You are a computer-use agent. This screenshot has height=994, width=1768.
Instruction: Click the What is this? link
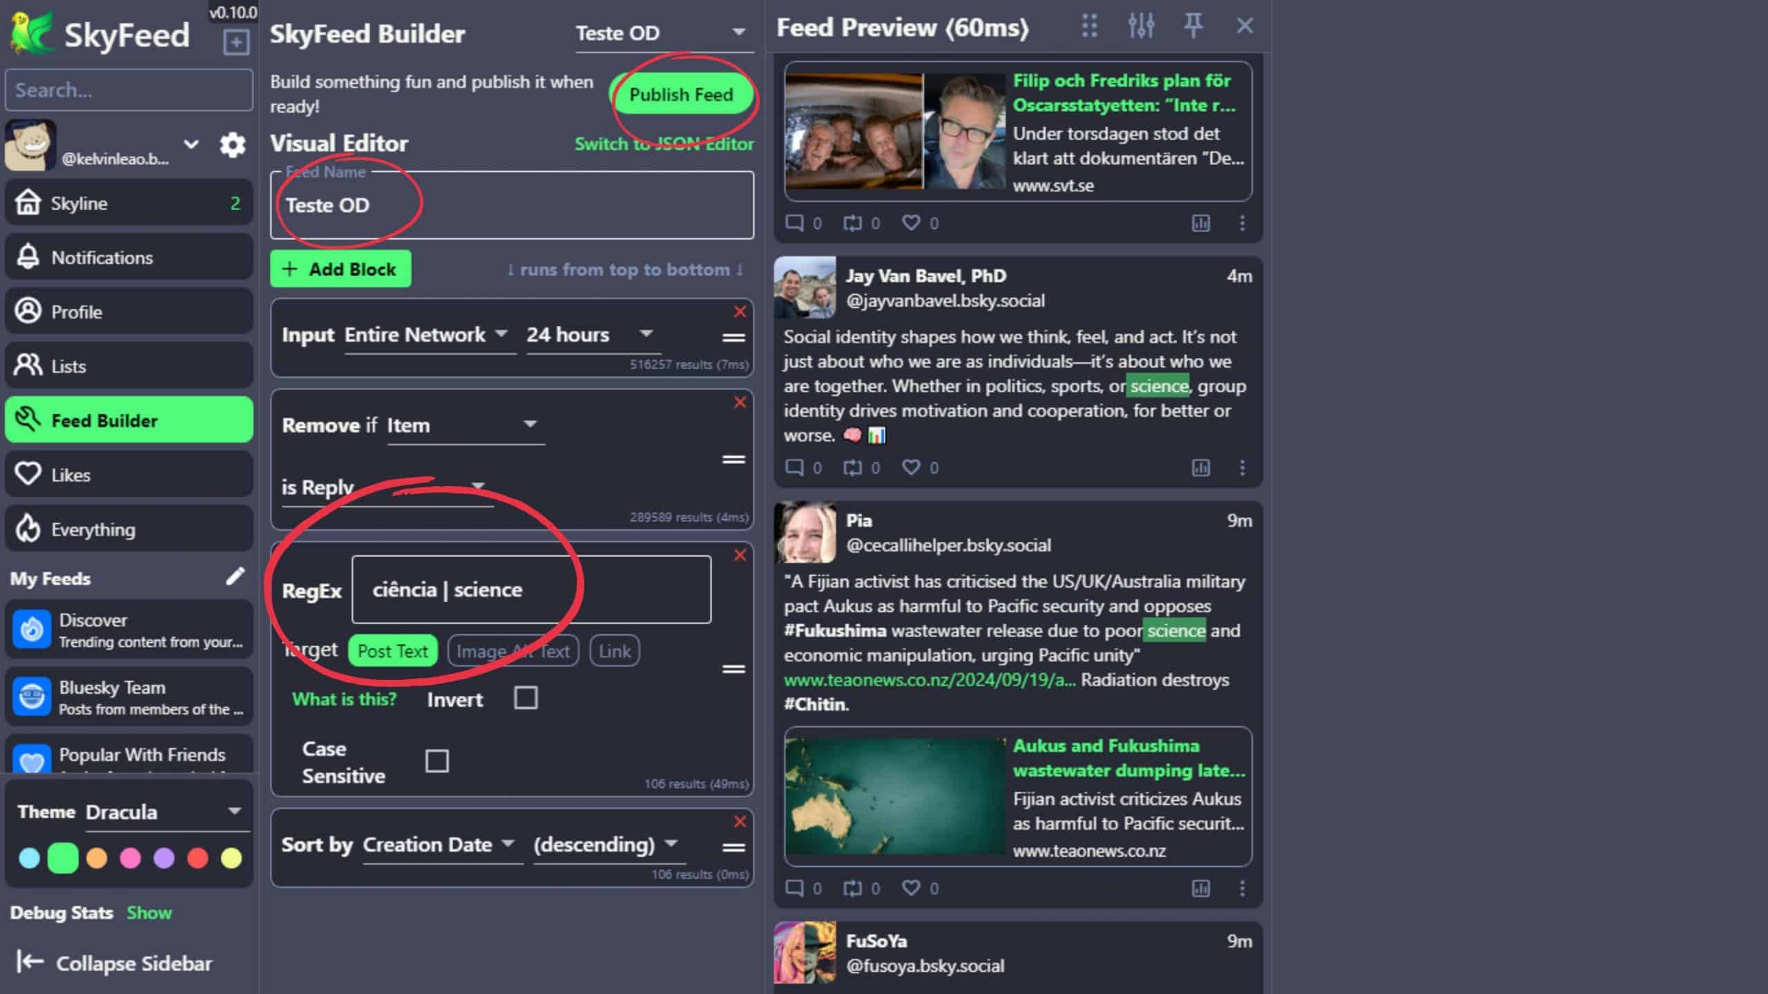pos(344,699)
